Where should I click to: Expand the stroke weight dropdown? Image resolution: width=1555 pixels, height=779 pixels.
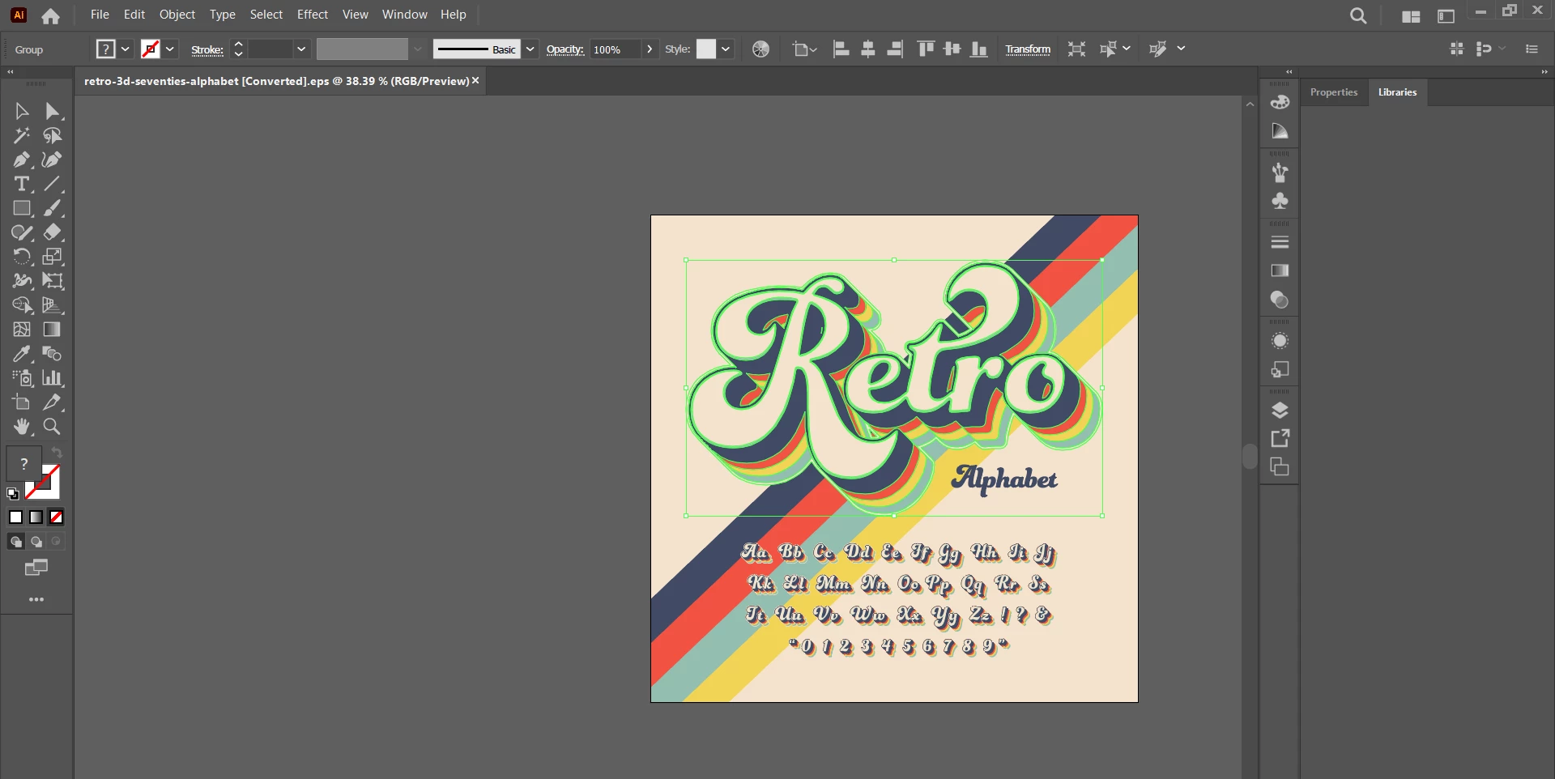coord(301,49)
